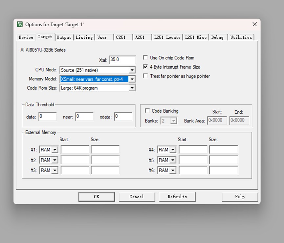Open the #4 external memory RAM dropdown
Viewport: 284px width, 243px height.
[173, 150]
